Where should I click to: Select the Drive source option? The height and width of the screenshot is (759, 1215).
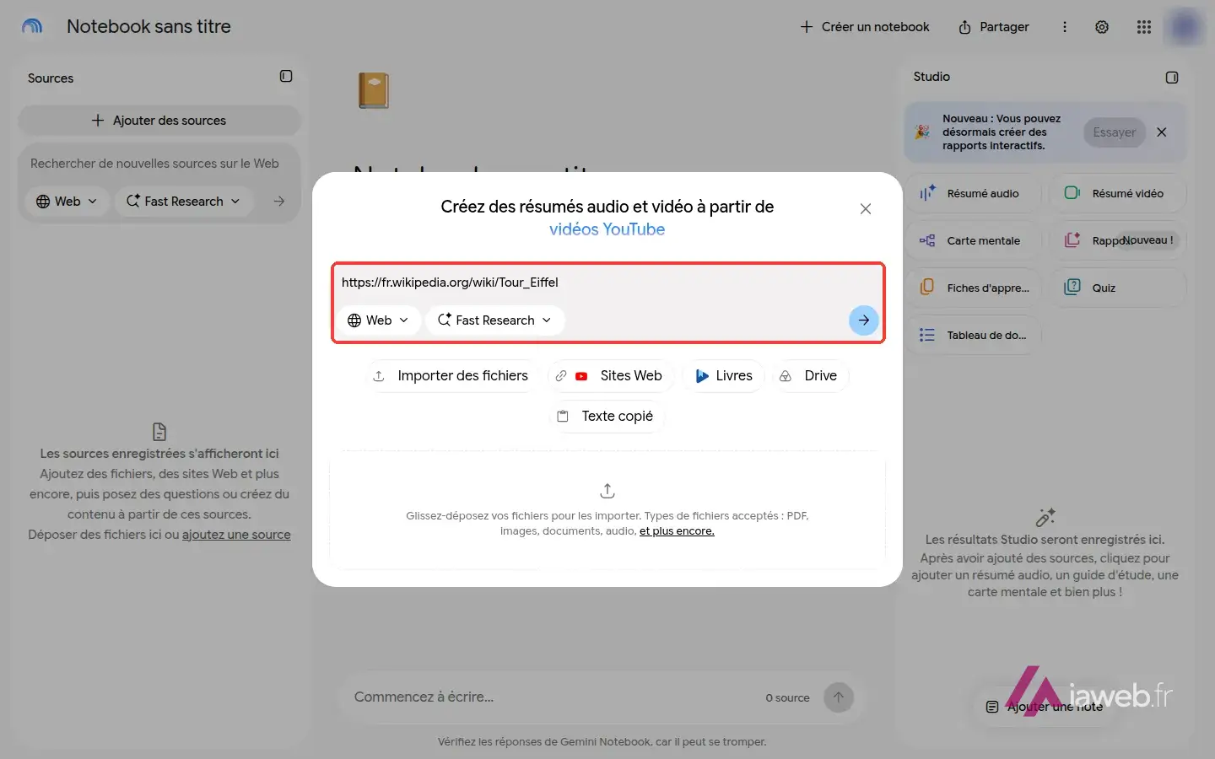(x=810, y=376)
